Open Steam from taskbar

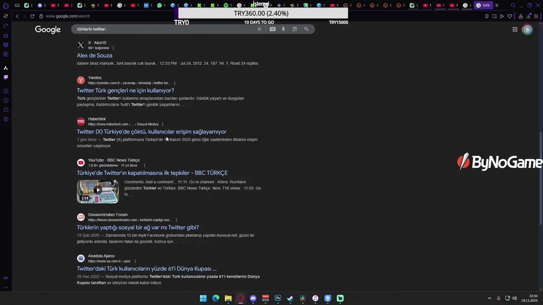tap(290, 298)
